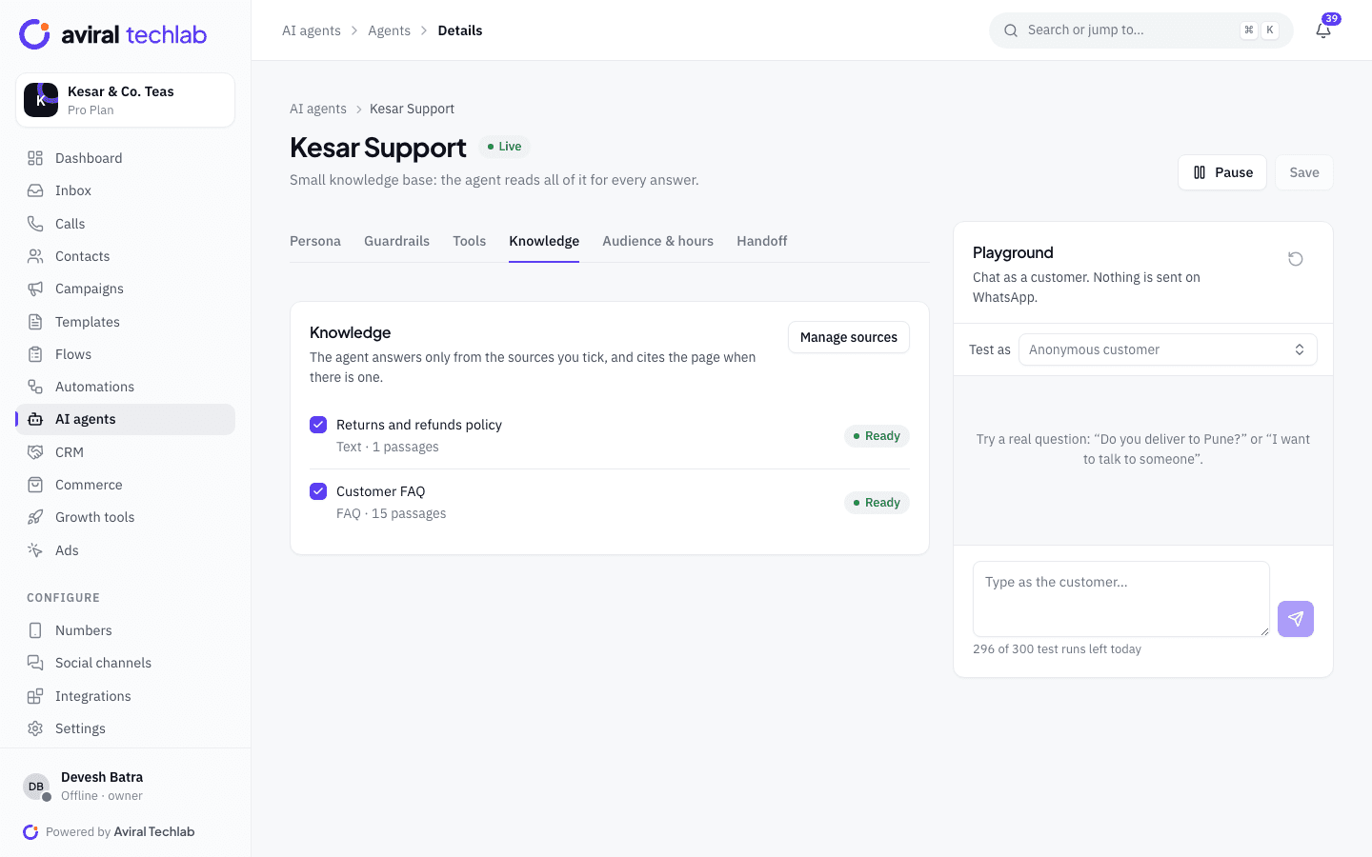Send the playground test message
Viewport: 1372px width, 857px height.
[x=1296, y=619]
